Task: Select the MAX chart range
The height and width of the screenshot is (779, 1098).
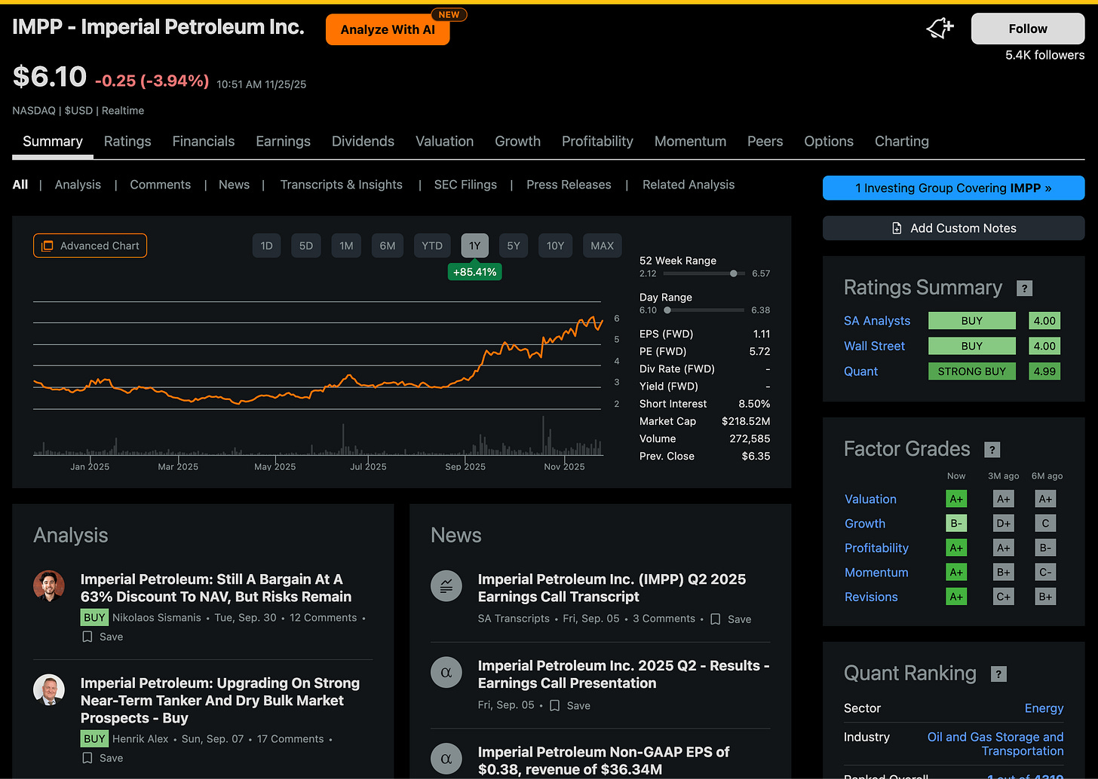Action: (602, 246)
